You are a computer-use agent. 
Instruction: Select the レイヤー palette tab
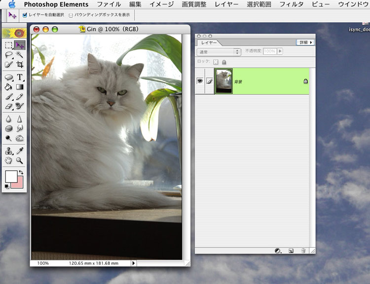pos(209,43)
